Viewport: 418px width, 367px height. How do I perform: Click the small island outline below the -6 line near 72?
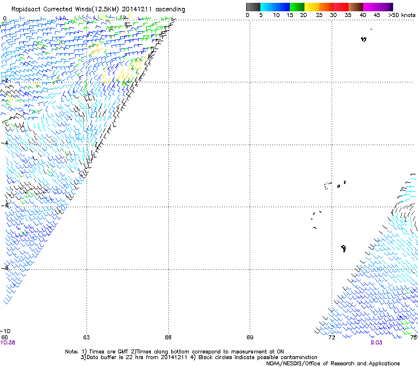tap(343, 248)
